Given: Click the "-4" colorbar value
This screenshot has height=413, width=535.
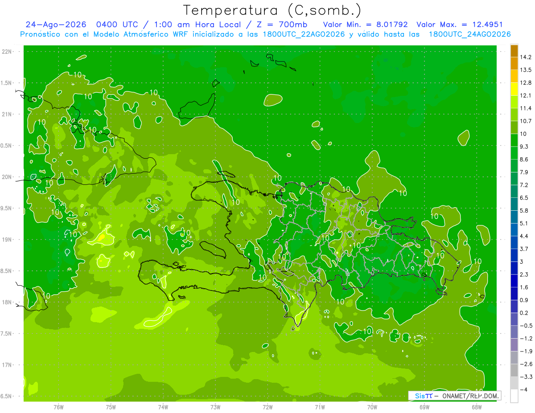Looking at the screenshot, I should [x=524, y=389].
